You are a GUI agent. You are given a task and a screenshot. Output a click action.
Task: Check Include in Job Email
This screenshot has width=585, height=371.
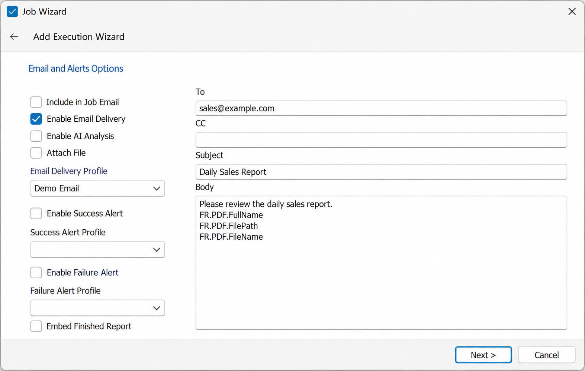[x=36, y=102]
